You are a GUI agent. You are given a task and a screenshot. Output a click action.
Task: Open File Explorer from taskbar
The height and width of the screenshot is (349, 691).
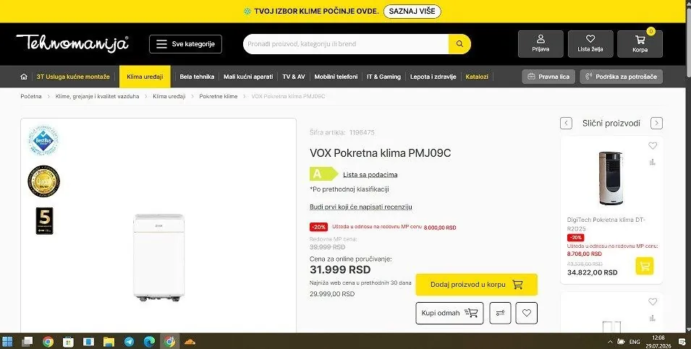point(109,342)
